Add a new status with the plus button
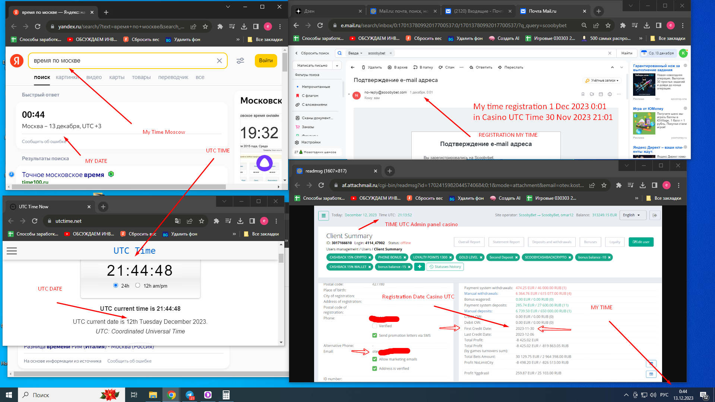The height and width of the screenshot is (402, 715). point(420,267)
